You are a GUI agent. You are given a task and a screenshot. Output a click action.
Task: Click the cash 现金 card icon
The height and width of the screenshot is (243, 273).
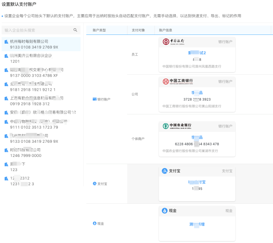pyautogui.click(x=165, y=211)
